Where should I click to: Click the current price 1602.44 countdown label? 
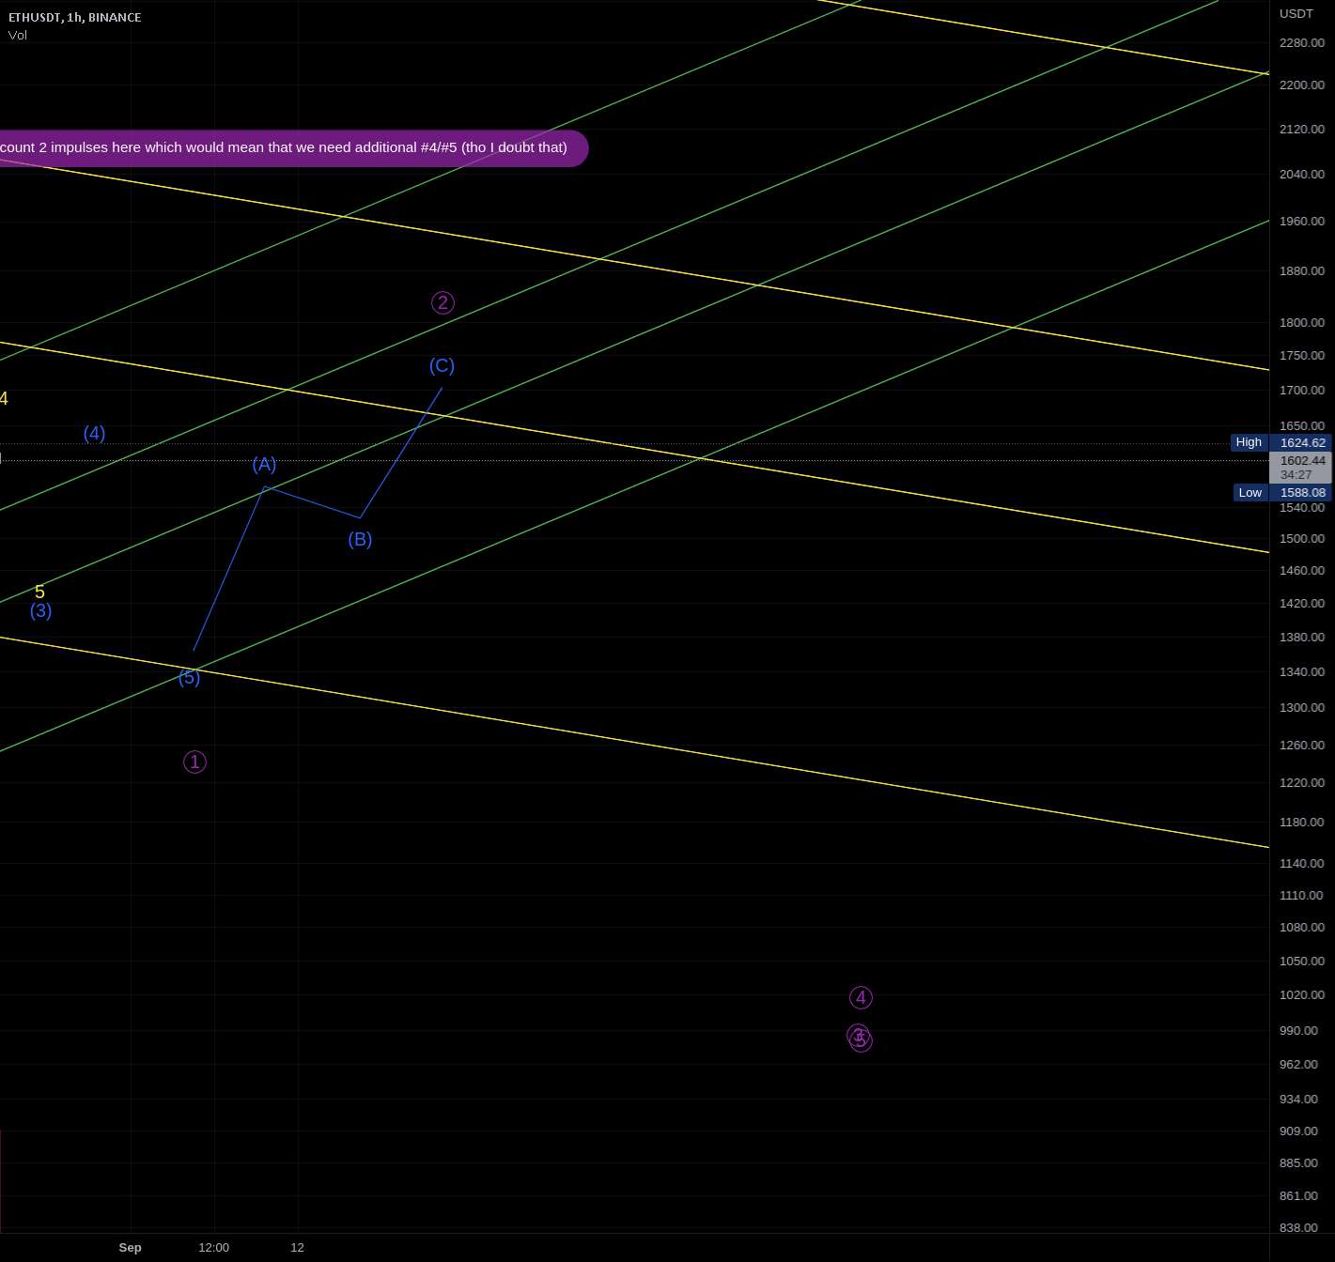coord(1301,468)
